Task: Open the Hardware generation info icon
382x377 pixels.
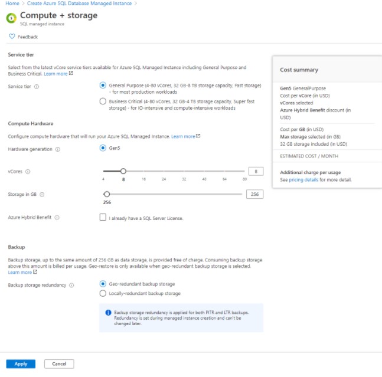Action: pos(58,149)
